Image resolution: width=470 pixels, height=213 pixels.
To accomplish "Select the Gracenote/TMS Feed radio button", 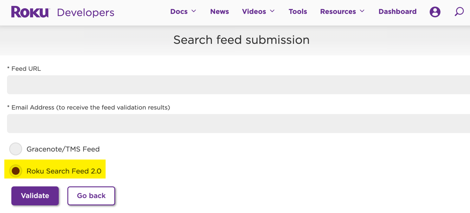I will [x=16, y=149].
